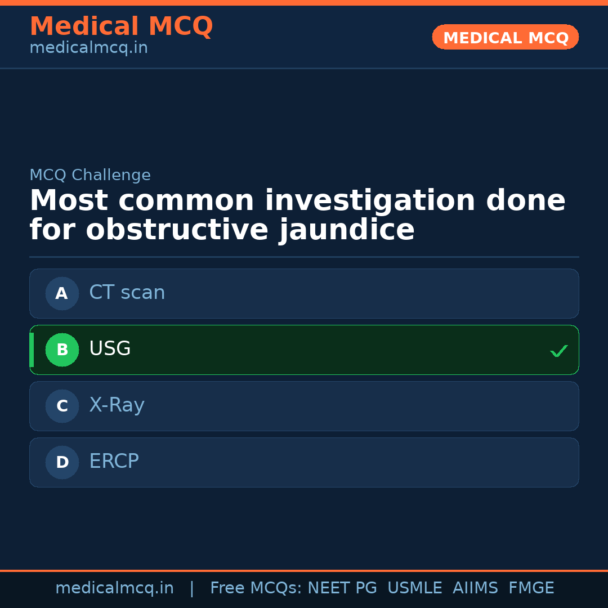Select the USG answer option
The image size is (608, 608).
(304, 350)
